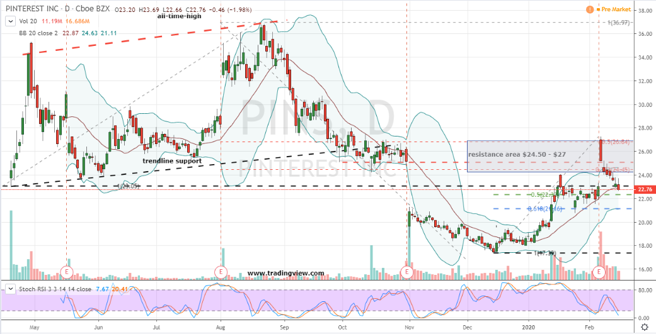Click the Jun label on time axis
This screenshot has width=656, height=334.
pyautogui.click(x=98, y=328)
